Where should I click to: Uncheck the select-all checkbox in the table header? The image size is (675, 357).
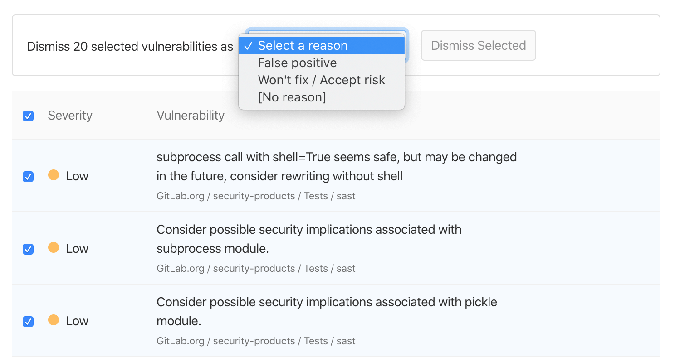pyautogui.click(x=28, y=116)
